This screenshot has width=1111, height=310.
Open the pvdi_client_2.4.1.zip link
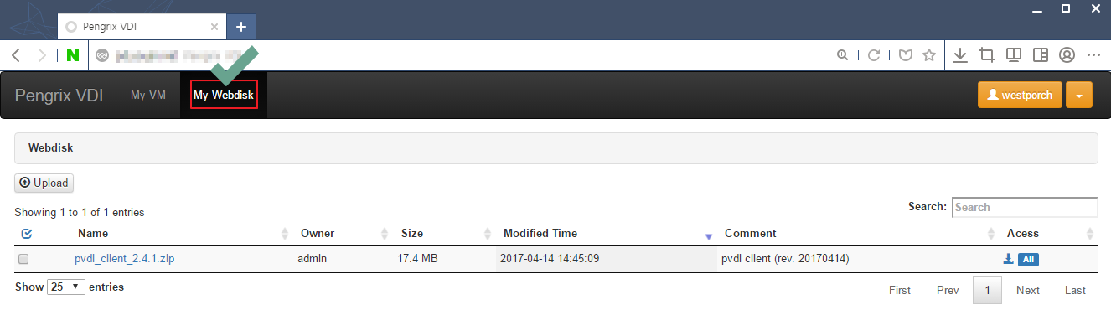tap(124, 259)
